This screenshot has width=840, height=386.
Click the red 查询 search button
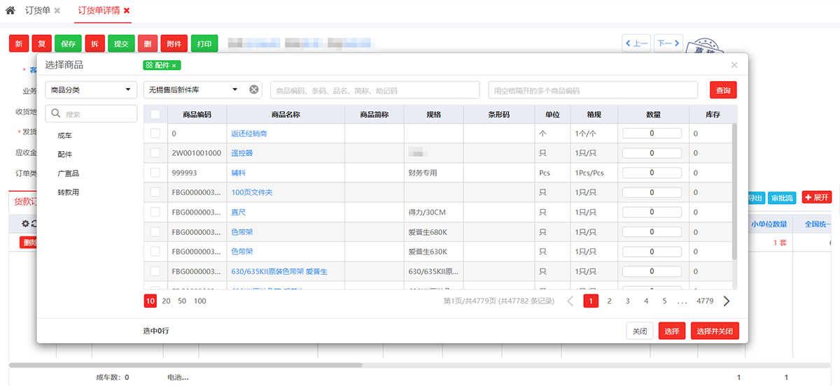click(x=722, y=90)
